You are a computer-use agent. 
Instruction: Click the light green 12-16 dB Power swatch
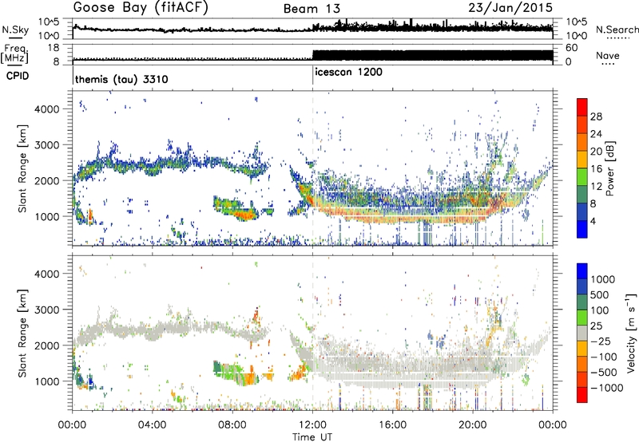tap(582, 176)
